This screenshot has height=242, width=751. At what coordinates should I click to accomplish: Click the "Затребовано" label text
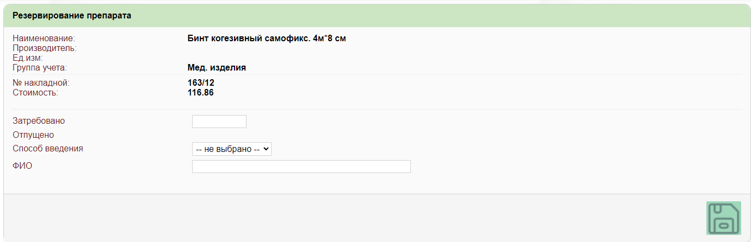35,121
